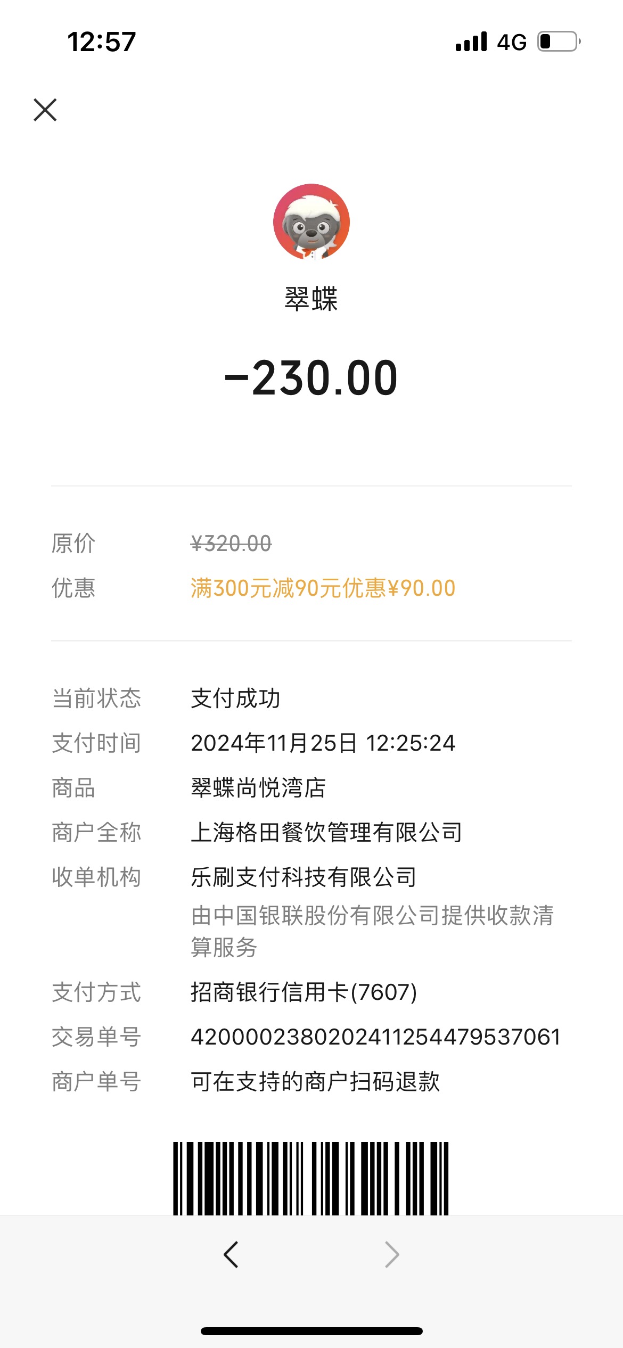The width and height of the screenshot is (623, 1348).
Task: Tap the transaction number starting 420000
Action: point(375,1037)
